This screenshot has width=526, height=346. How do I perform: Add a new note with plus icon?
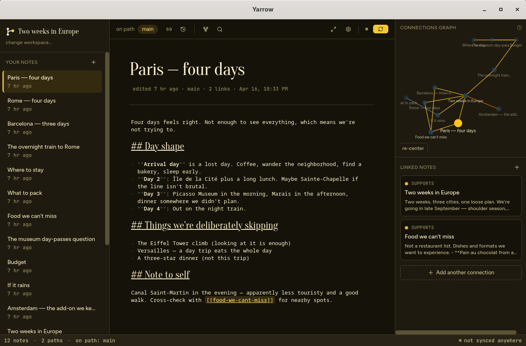pos(94,62)
